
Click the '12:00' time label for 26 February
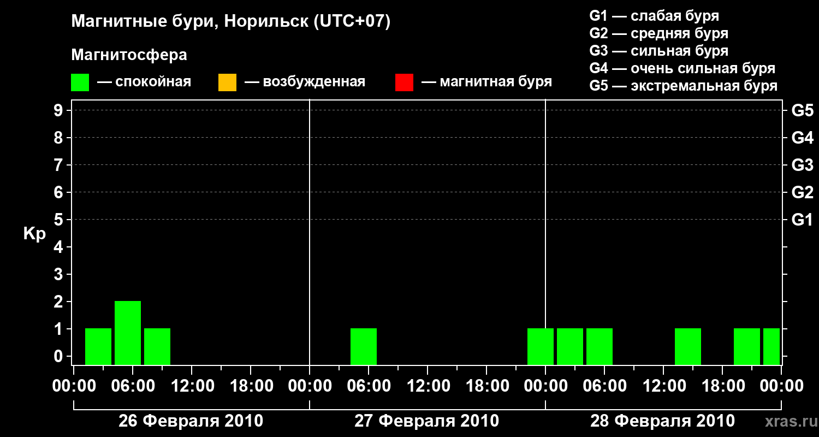192,386
